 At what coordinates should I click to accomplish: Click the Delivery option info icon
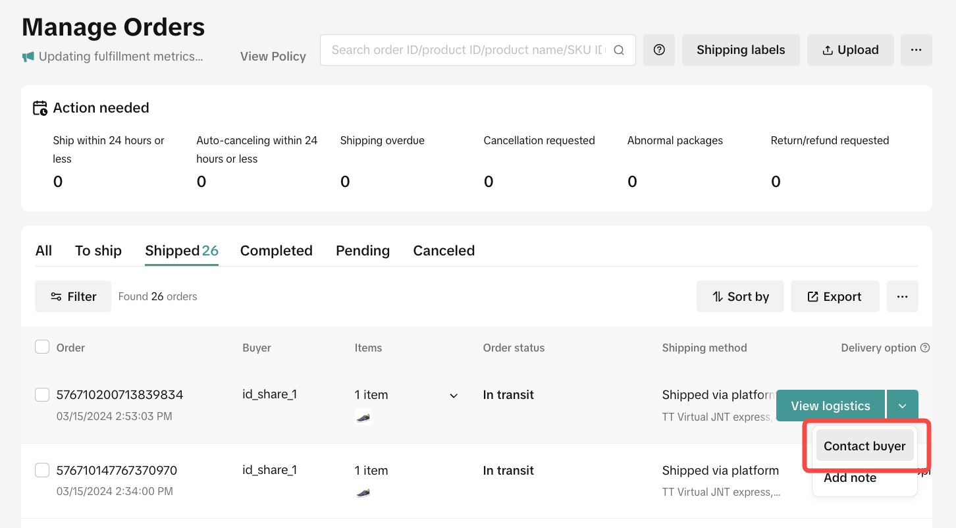(925, 348)
